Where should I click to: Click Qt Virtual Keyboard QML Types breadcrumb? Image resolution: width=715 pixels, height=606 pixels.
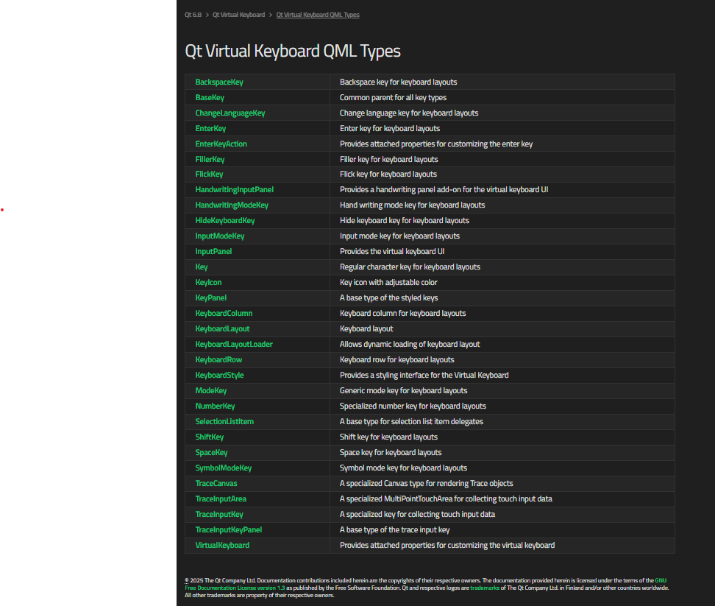coord(318,15)
